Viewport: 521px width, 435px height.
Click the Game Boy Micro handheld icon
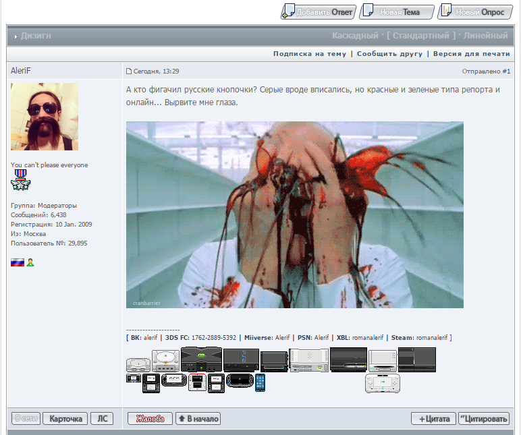click(134, 378)
